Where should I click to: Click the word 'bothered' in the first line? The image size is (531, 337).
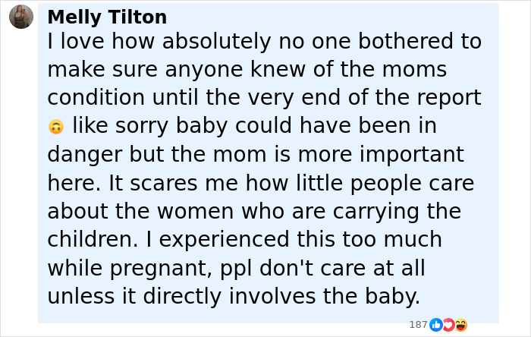[x=405, y=41]
